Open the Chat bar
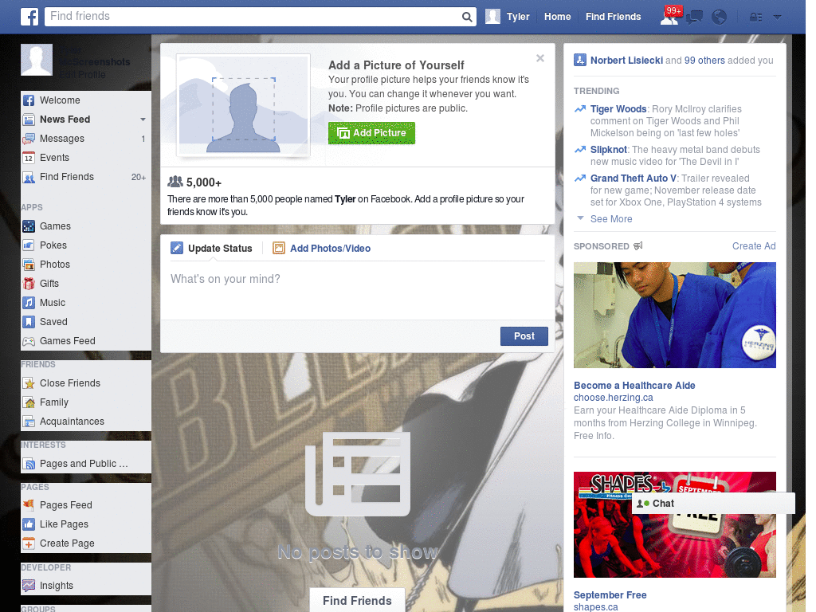This screenshot has height=612, width=816. click(x=713, y=504)
